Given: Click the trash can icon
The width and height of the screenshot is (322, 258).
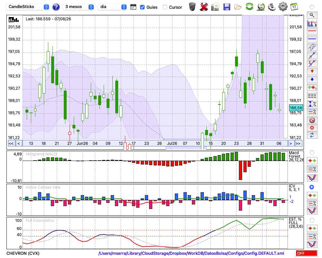Looking at the screenshot, I should pos(192,7).
